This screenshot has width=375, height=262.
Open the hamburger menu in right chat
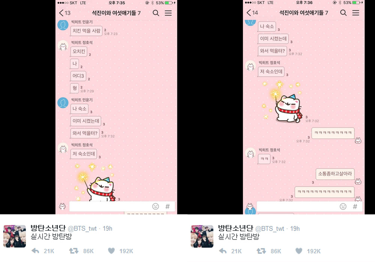(x=355, y=13)
